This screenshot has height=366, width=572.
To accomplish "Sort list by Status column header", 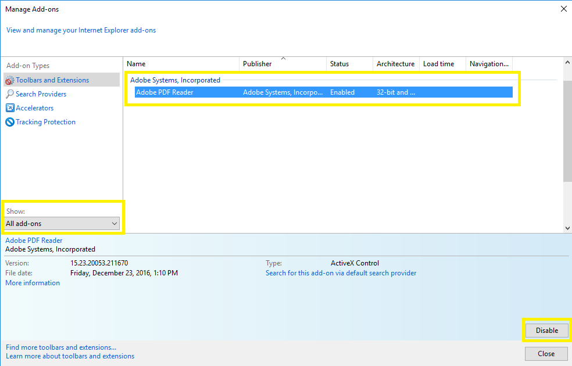I will tap(349, 64).
